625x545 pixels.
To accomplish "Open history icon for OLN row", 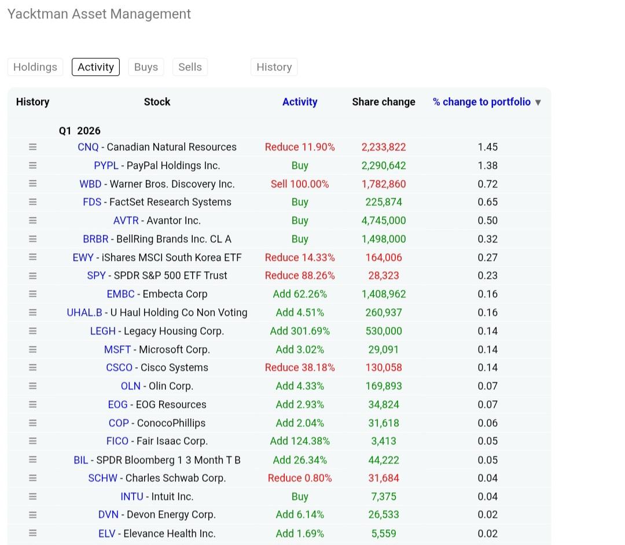I will [x=32, y=386].
